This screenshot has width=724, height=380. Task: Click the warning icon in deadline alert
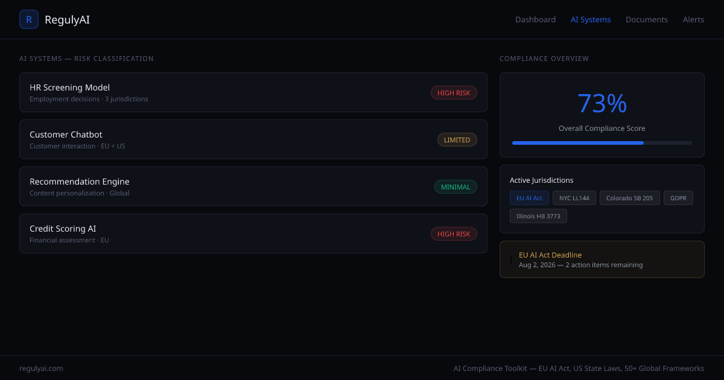pyautogui.click(x=511, y=260)
